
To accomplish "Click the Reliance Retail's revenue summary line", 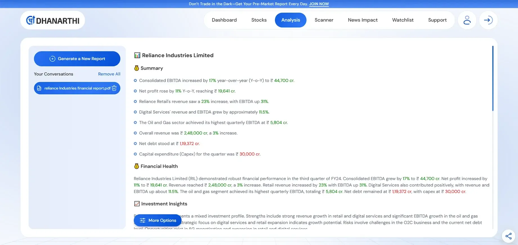I will tap(204, 102).
